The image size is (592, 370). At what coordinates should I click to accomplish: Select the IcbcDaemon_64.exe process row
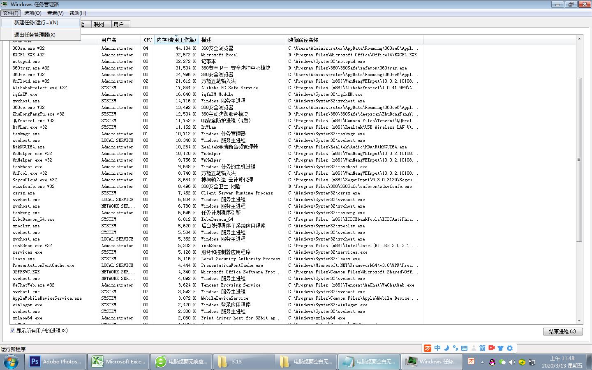click(217, 219)
